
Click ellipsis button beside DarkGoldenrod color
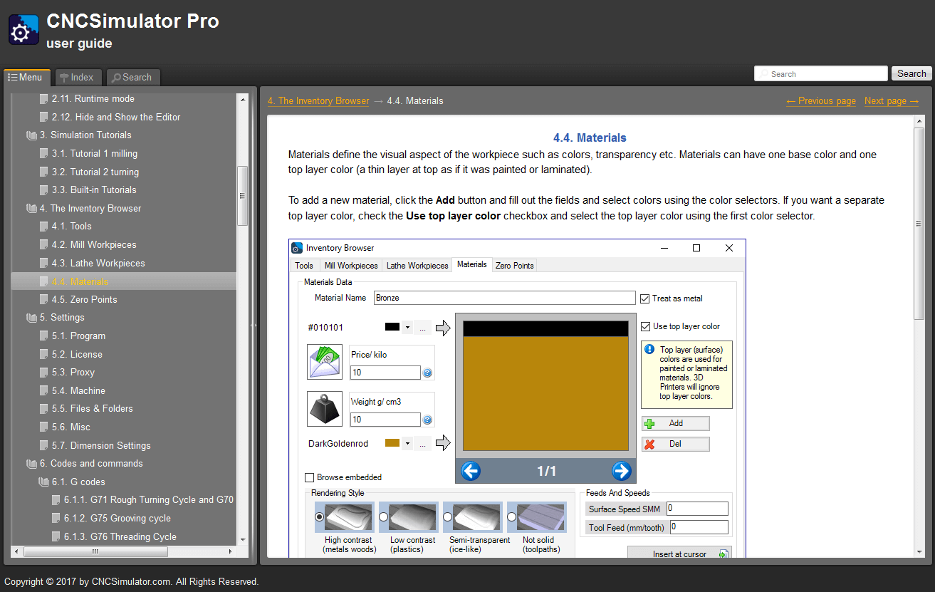click(422, 443)
